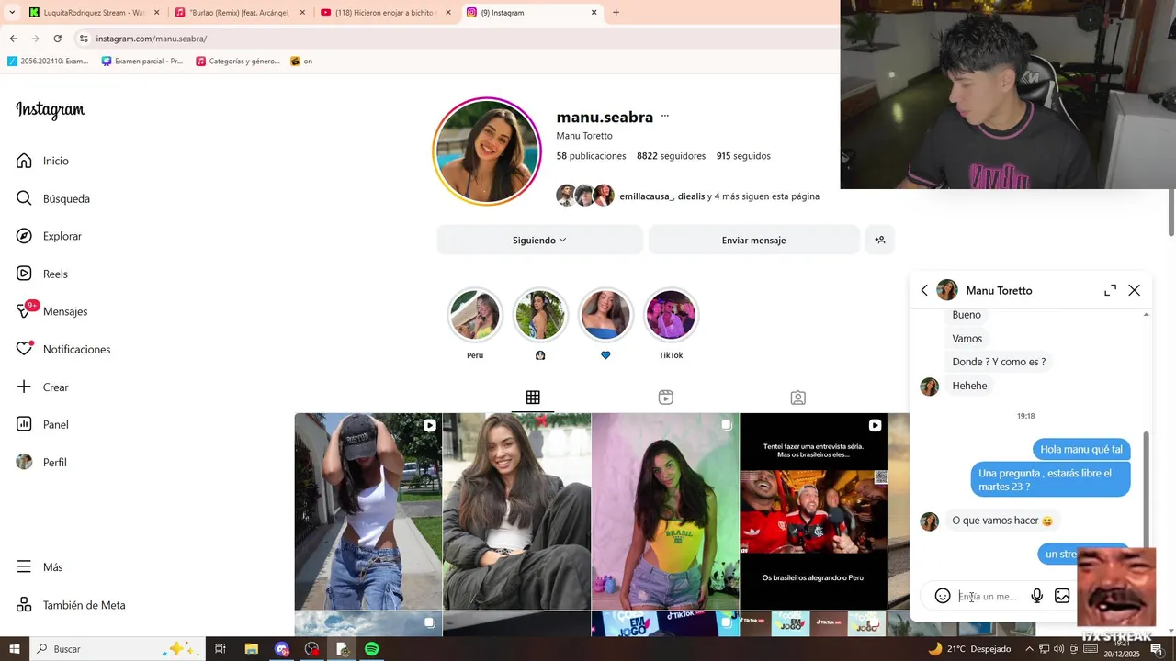This screenshot has height=661, width=1176.
Task: Open OBS Studio from the taskbar
Action: pyautogui.click(x=311, y=649)
